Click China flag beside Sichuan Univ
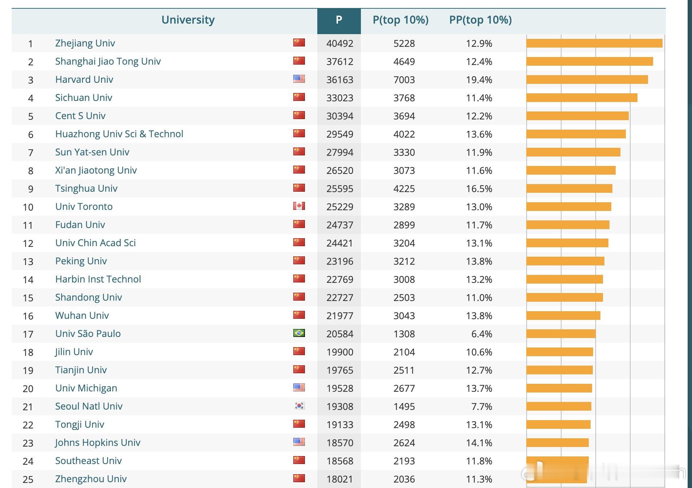The image size is (692, 488). [x=299, y=97]
